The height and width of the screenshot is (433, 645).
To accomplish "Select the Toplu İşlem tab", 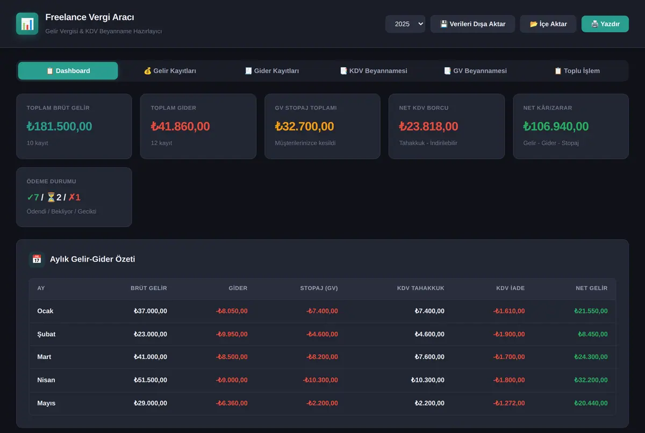I will click(577, 71).
